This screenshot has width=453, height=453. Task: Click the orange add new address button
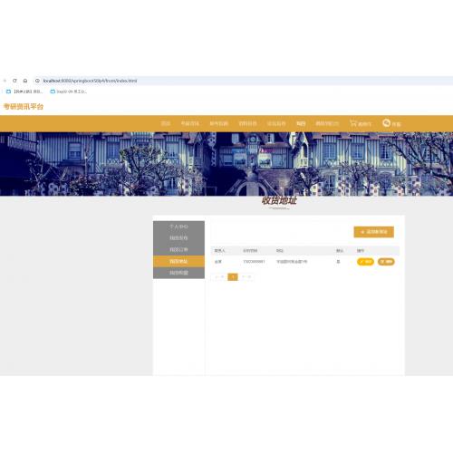374,232
